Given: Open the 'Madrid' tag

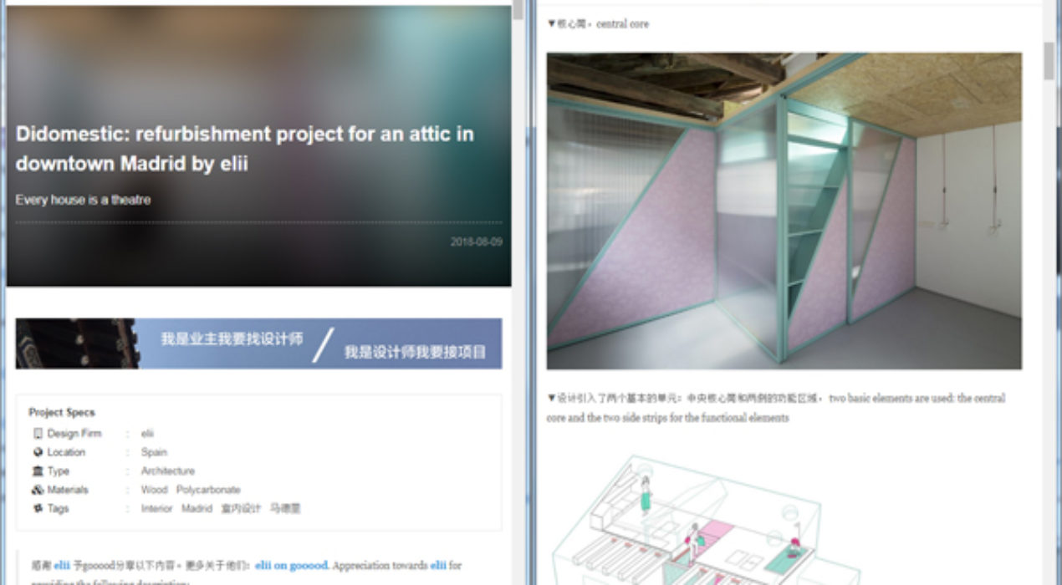Looking at the screenshot, I should click(x=197, y=508).
